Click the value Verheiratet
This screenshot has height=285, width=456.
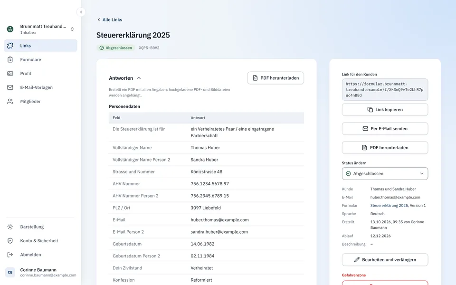pos(201,268)
